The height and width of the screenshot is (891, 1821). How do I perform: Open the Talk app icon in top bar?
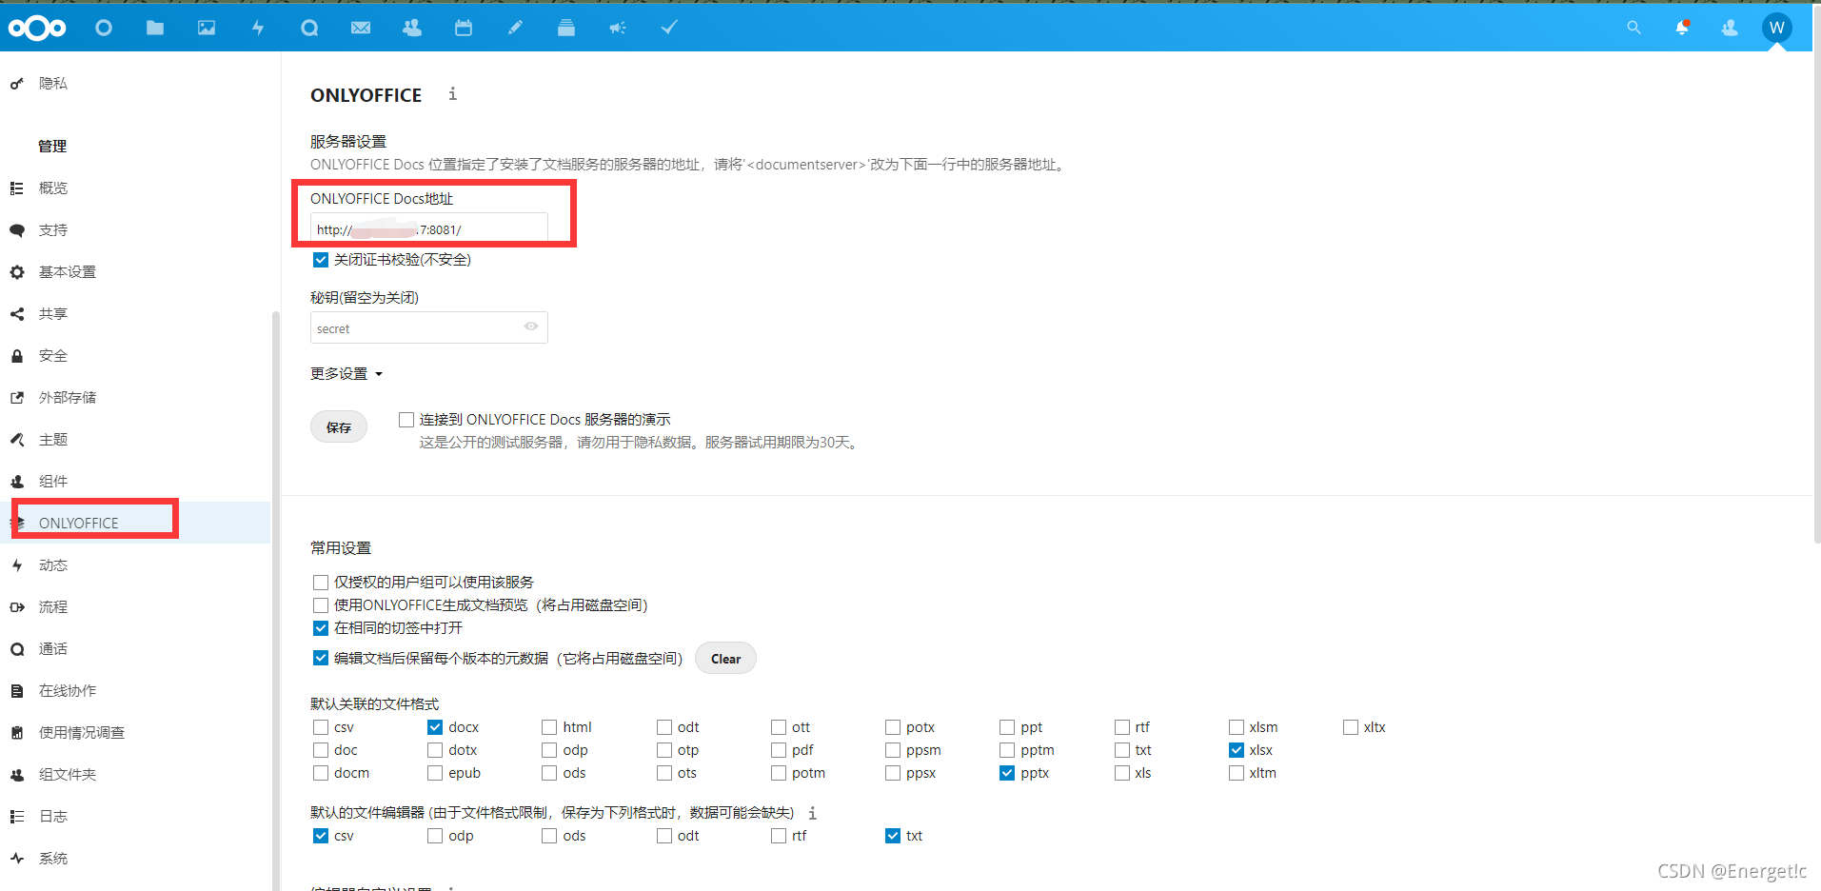[309, 29]
